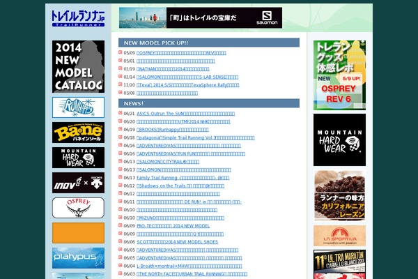The image size is (418, 279).
Task: Click the TrailRunner.jp site logo
Action: (x=78, y=18)
